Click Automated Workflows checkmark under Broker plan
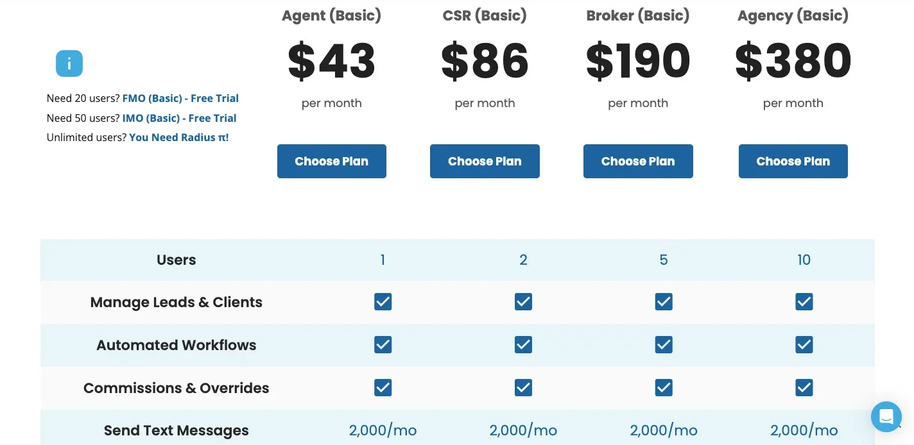Viewport: 914px width, 445px height. pyautogui.click(x=664, y=345)
